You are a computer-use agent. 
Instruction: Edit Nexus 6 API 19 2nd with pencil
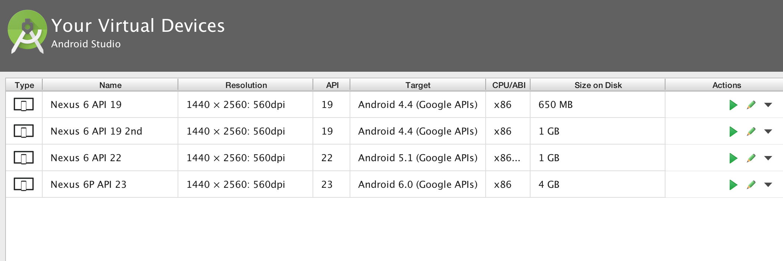tap(751, 132)
